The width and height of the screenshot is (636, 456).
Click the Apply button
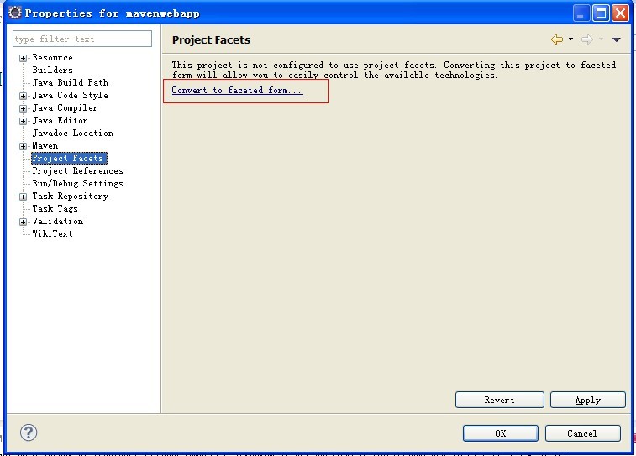pyautogui.click(x=588, y=400)
